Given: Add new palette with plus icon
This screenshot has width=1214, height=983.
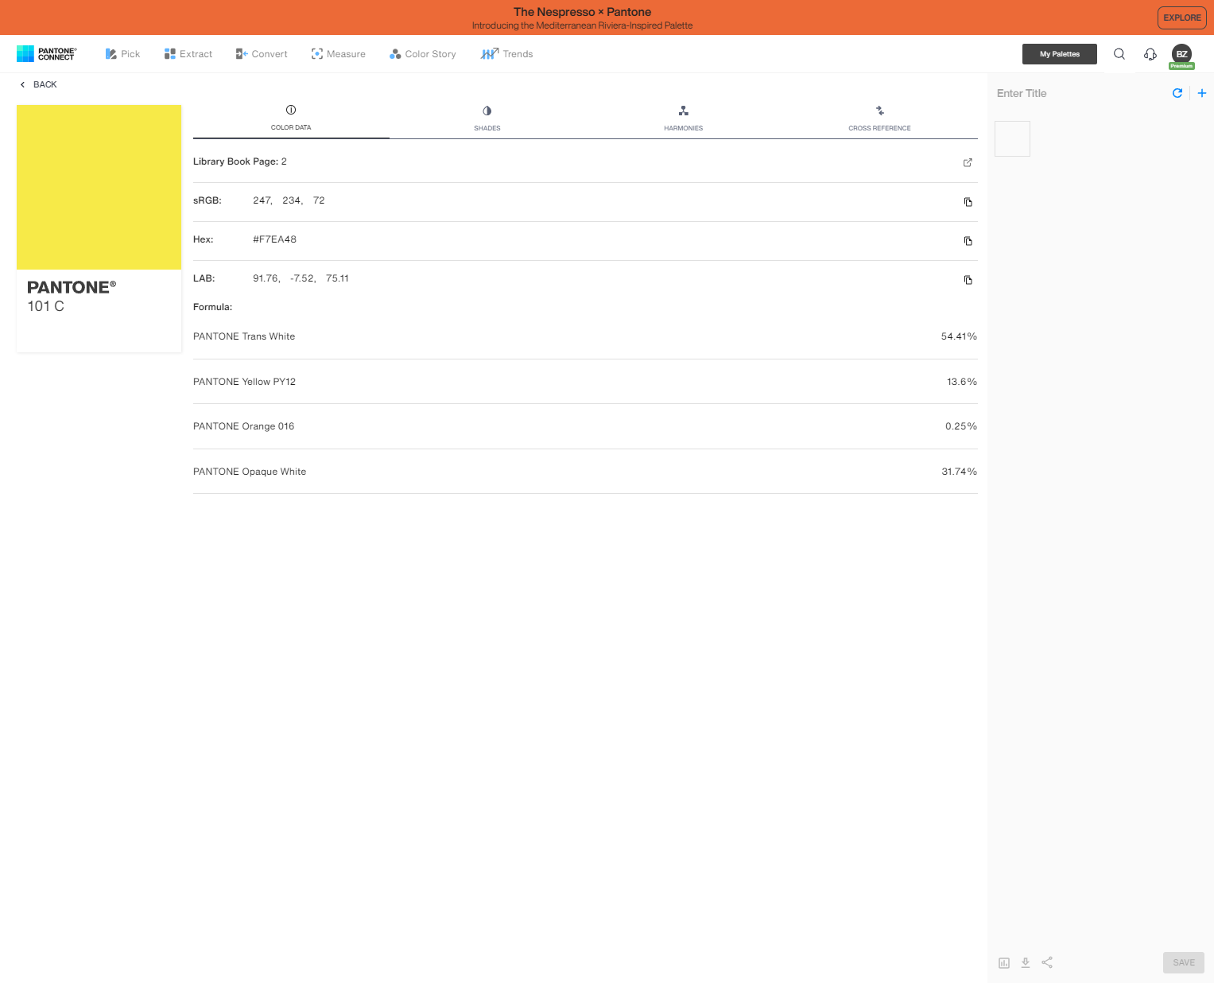Looking at the screenshot, I should pos(1201,93).
